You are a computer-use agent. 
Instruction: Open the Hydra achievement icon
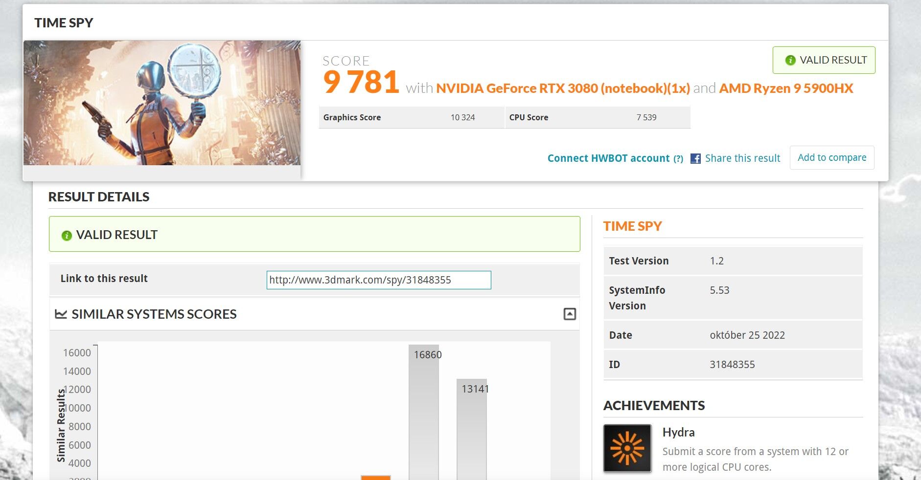coord(627,448)
